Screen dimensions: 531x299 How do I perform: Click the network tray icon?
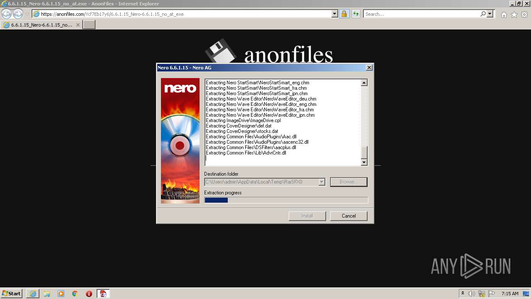point(482,294)
